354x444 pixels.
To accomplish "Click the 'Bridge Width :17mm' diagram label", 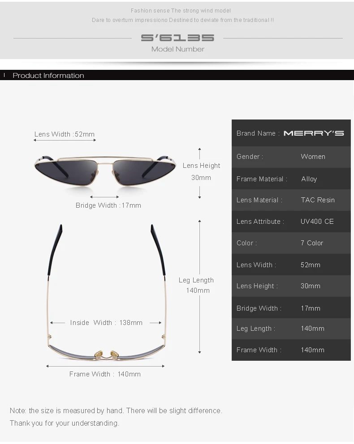I will [108, 205].
